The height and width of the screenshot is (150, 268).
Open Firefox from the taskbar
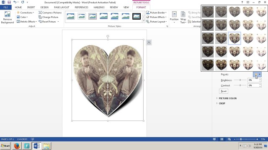(x=17, y=146)
